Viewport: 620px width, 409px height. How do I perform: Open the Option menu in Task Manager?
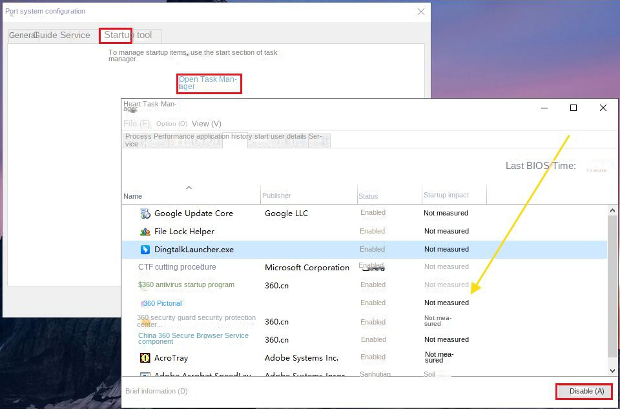(171, 124)
